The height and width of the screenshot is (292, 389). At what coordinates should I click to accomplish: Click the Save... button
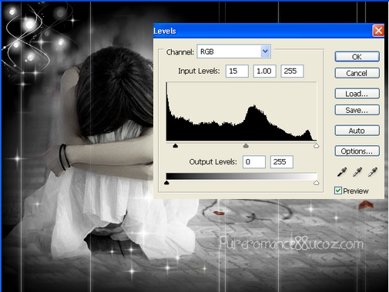pos(357,110)
